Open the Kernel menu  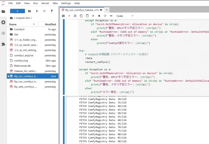click(x=45, y=3)
